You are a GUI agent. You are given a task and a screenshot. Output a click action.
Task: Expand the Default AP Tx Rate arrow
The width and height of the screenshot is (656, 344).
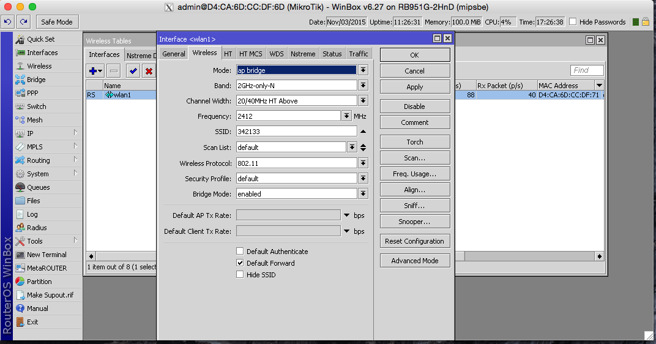tap(346, 215)
